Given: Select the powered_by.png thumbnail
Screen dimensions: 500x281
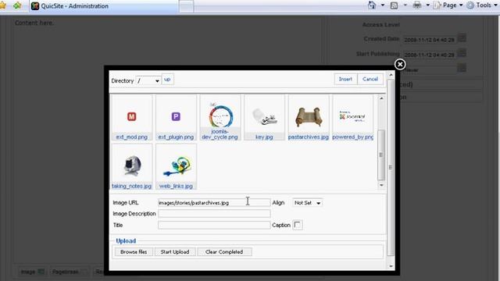Looking at the screenshot, I should click(x=352, y=116).
